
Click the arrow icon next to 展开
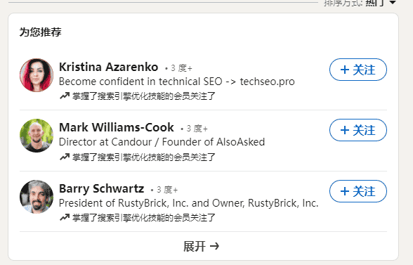(215, 246)
